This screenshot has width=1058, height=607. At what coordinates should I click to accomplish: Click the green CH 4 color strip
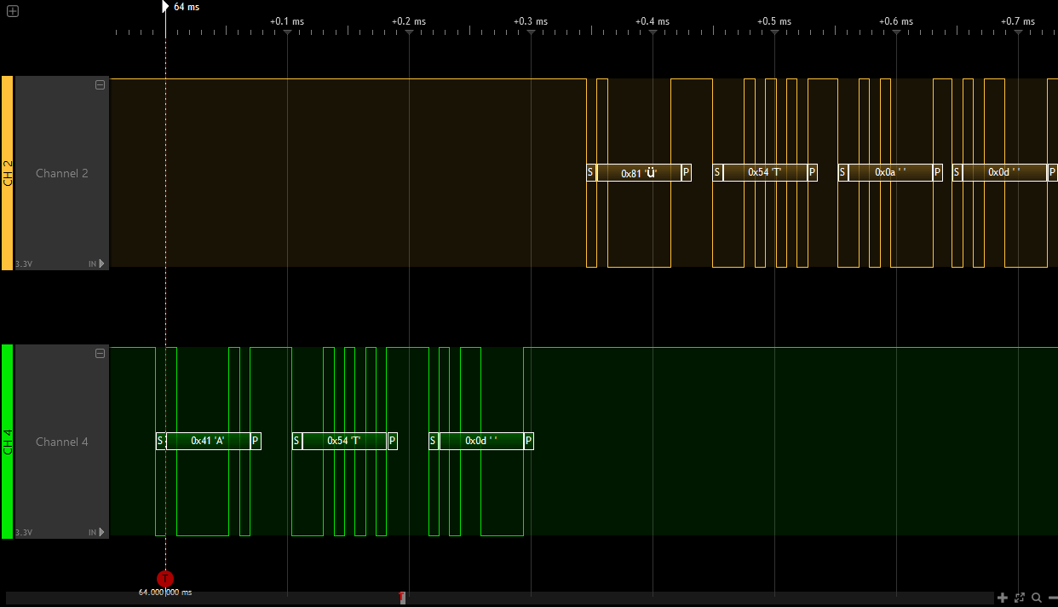7,442
